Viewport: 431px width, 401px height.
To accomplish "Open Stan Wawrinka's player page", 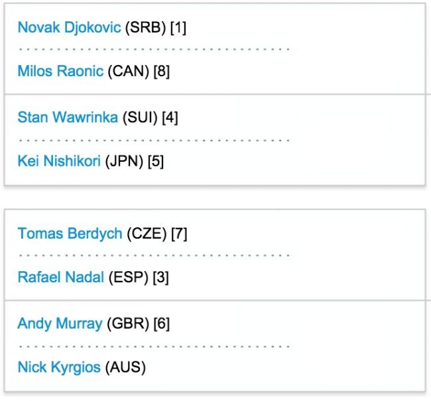I will pos(68,117).
